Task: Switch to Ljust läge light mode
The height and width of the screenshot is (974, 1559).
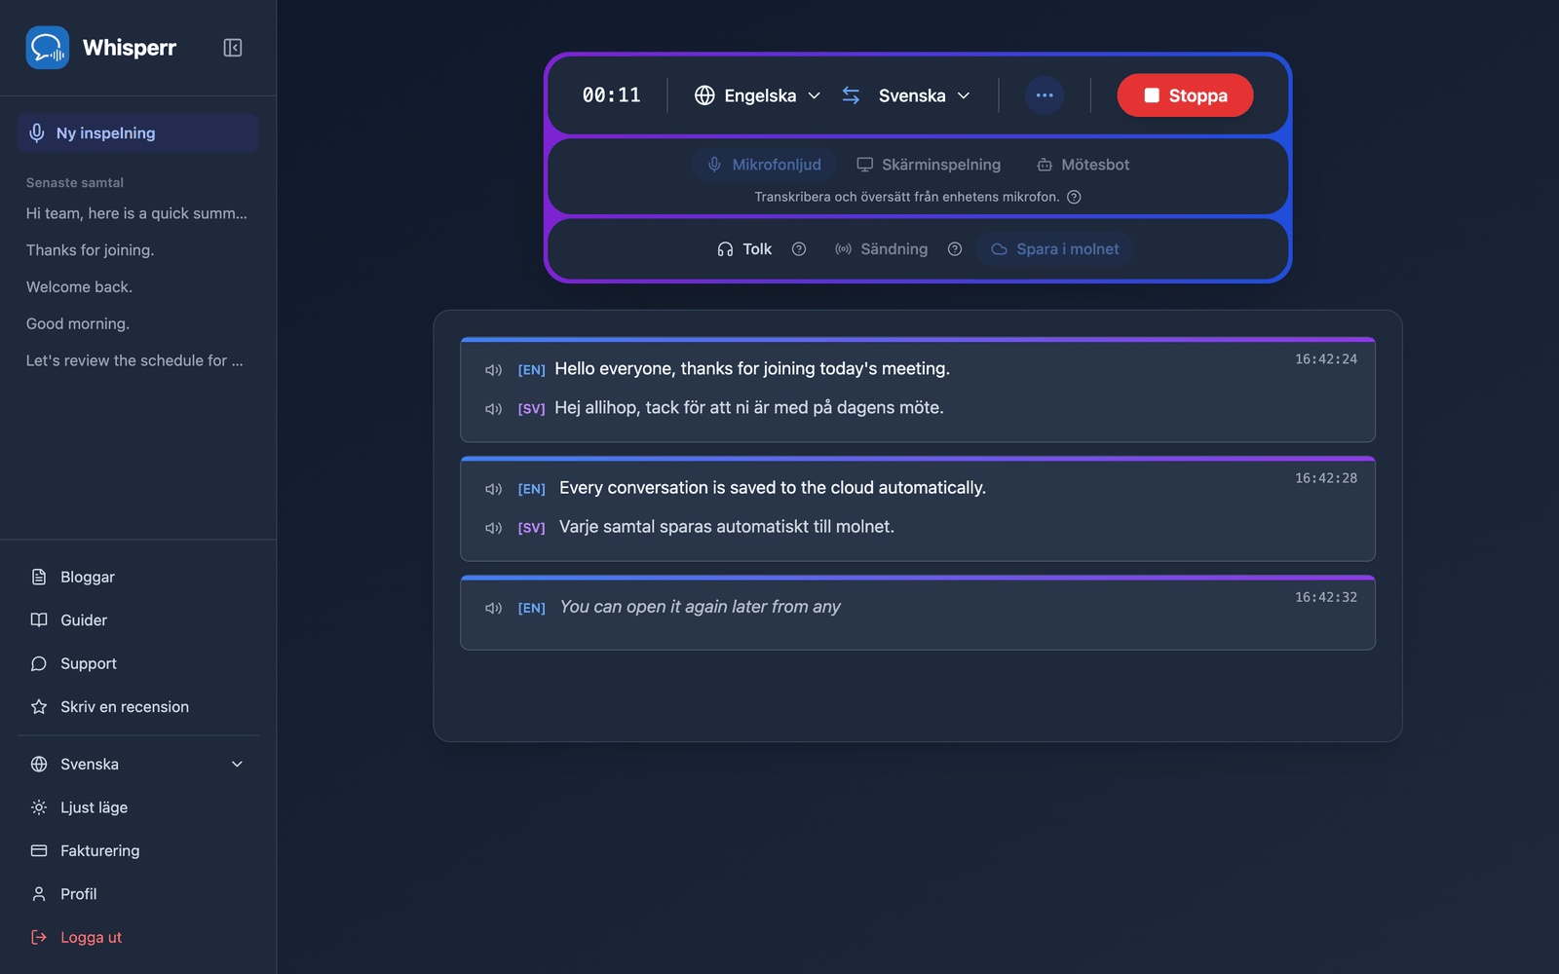Action: (x=137, y=807)
